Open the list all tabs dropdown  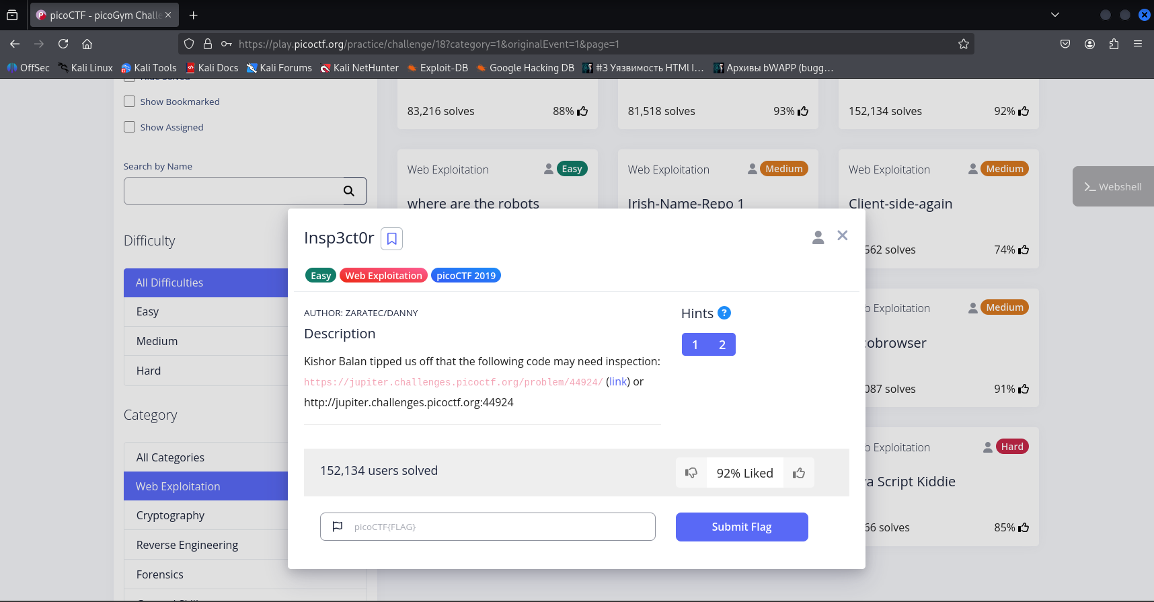1054,15
